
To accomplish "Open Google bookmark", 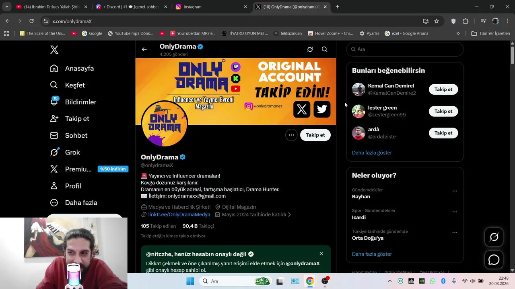I will tap(92, 33).
